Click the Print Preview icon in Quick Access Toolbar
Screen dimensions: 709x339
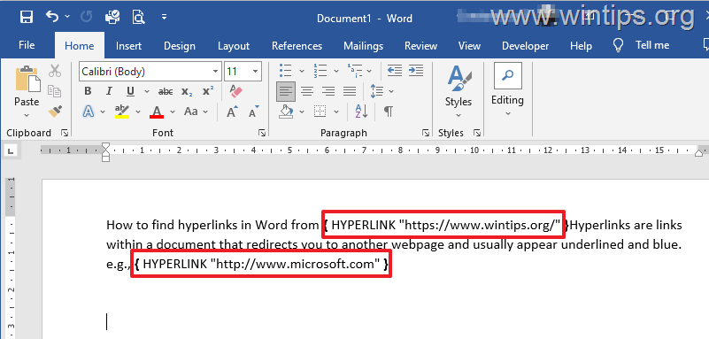tap(138, 17)
